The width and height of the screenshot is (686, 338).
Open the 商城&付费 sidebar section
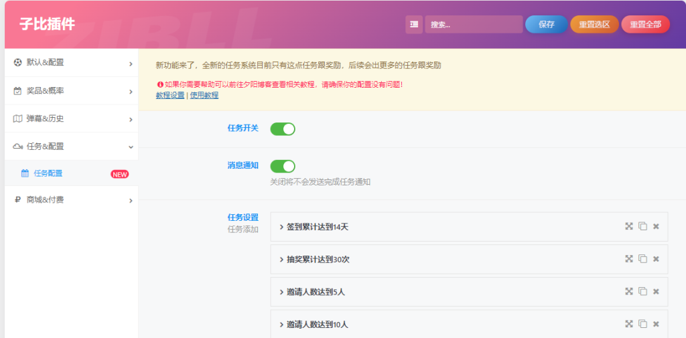(71, 199)
